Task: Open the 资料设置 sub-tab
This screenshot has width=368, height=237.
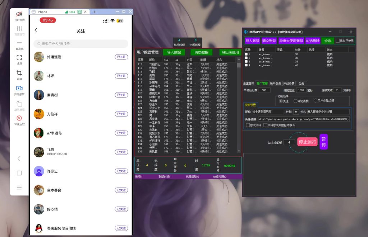Action: [250, 105]
